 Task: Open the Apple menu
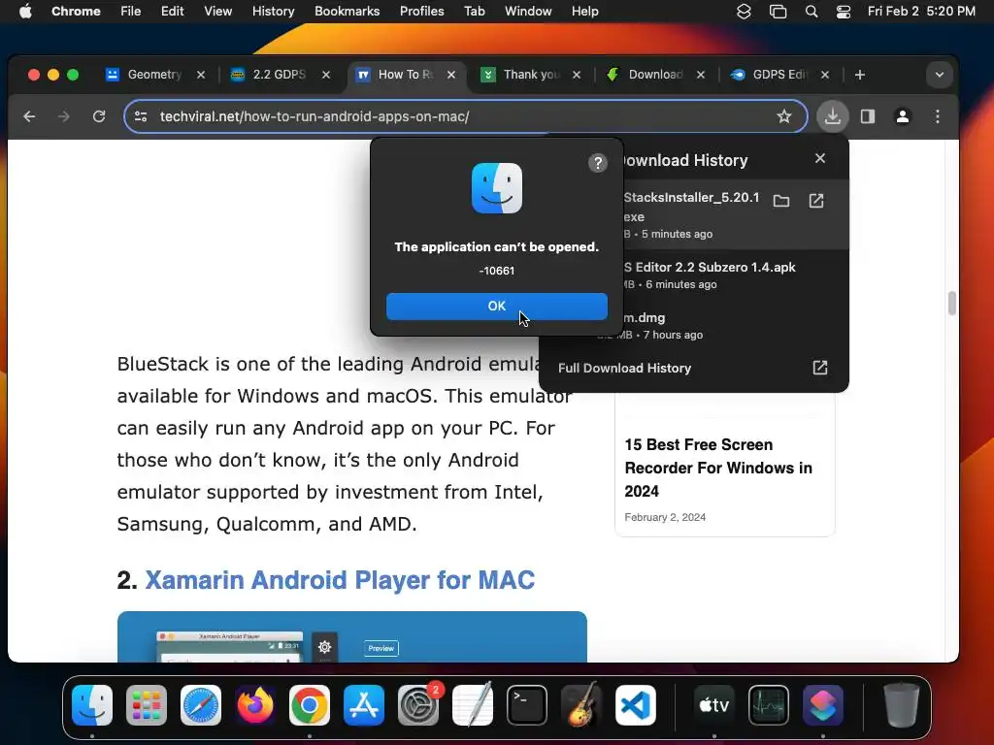click(x=25, y=11)
